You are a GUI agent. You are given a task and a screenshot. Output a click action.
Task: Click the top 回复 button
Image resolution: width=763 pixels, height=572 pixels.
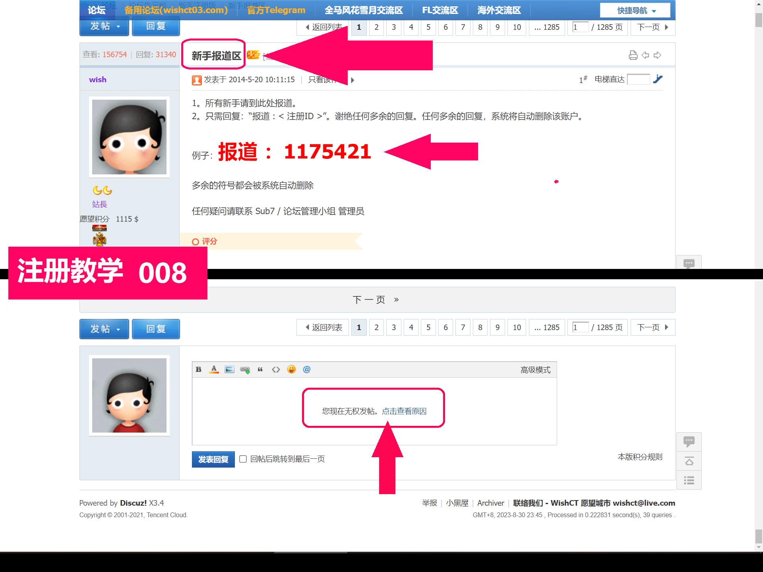156,26
